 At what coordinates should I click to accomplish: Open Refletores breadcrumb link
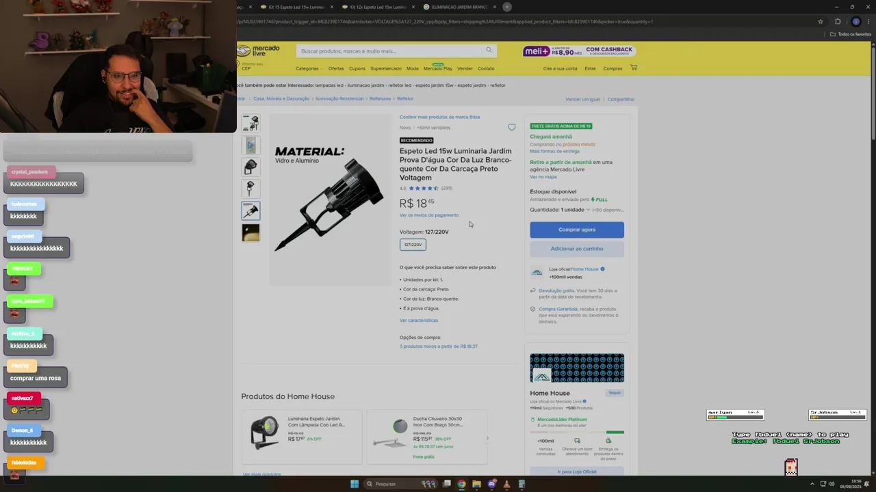(x=380, y=98)
